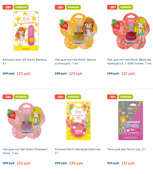Click the -39% discount badge on eyeshadow
The image size is (153, 174).
pos(112,97)
